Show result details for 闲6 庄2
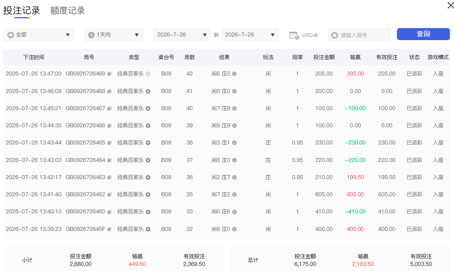This screenshot has width=454, height=271. click(234, 74)
